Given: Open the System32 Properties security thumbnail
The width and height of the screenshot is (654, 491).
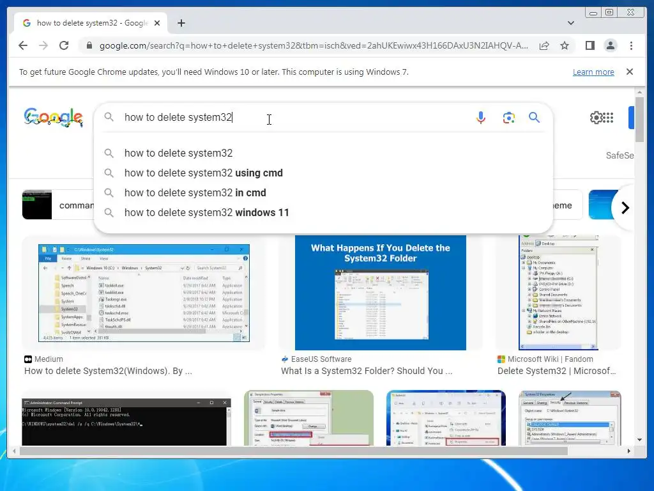Looking at the screenshot, I should 570,418.
